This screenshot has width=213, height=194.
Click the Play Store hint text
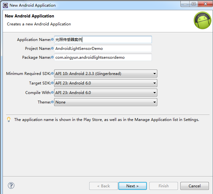tap(107, 120)
